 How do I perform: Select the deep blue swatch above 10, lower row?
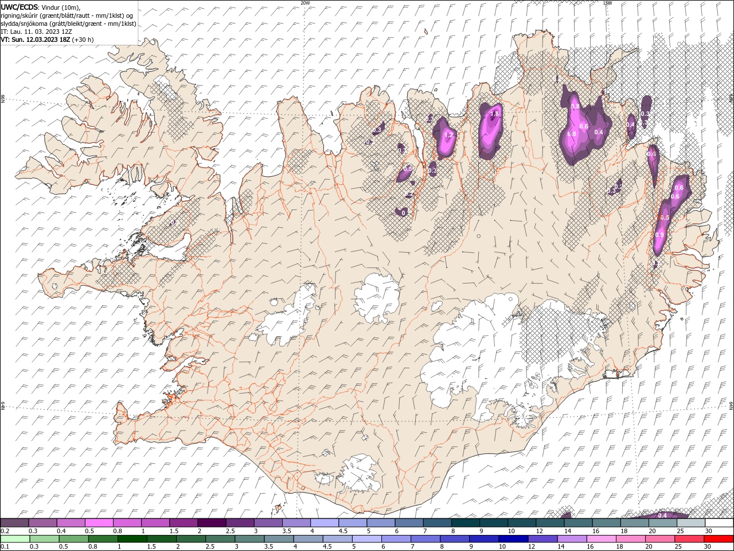click(514, 539)
